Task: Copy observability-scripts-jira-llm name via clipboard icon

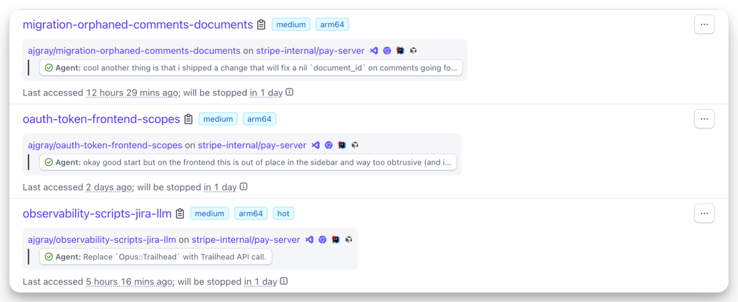Action: pyautogui.click(x=180, y=213)
